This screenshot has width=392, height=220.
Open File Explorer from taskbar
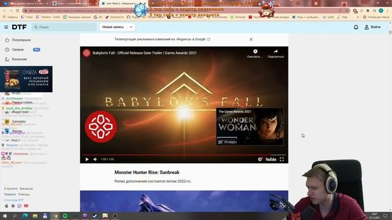pyautogui.click(x=35, y=216)
